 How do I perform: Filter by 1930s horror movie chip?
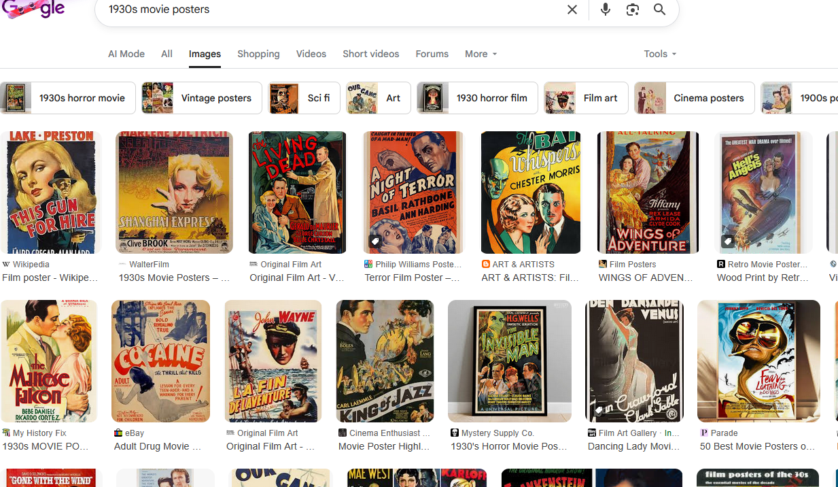click(67, 98)
